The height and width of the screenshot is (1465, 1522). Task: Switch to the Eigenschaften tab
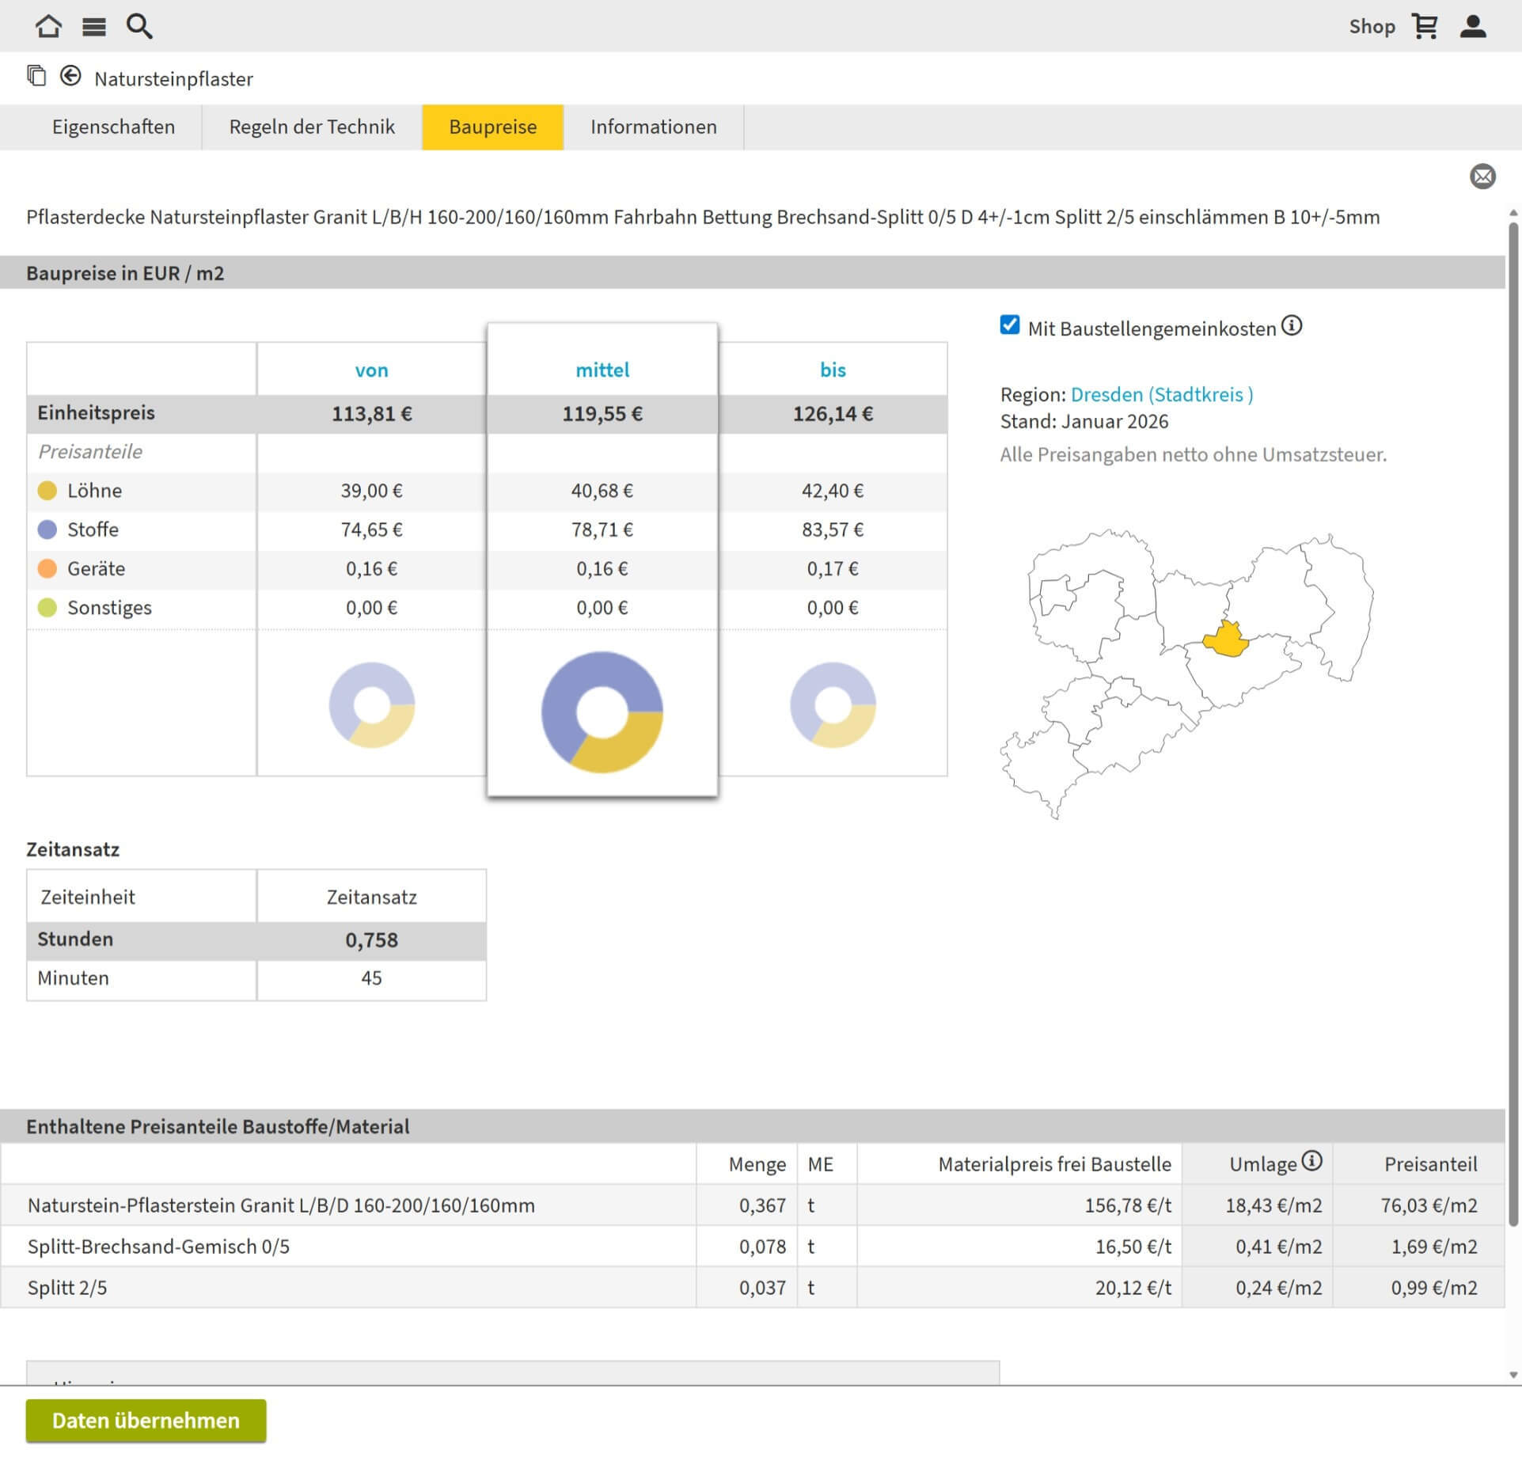coord(113,127)
